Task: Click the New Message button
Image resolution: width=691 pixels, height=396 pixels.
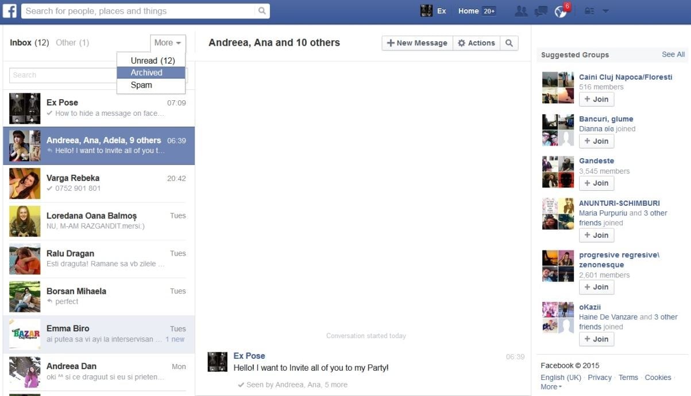Action: click(417, 43)
